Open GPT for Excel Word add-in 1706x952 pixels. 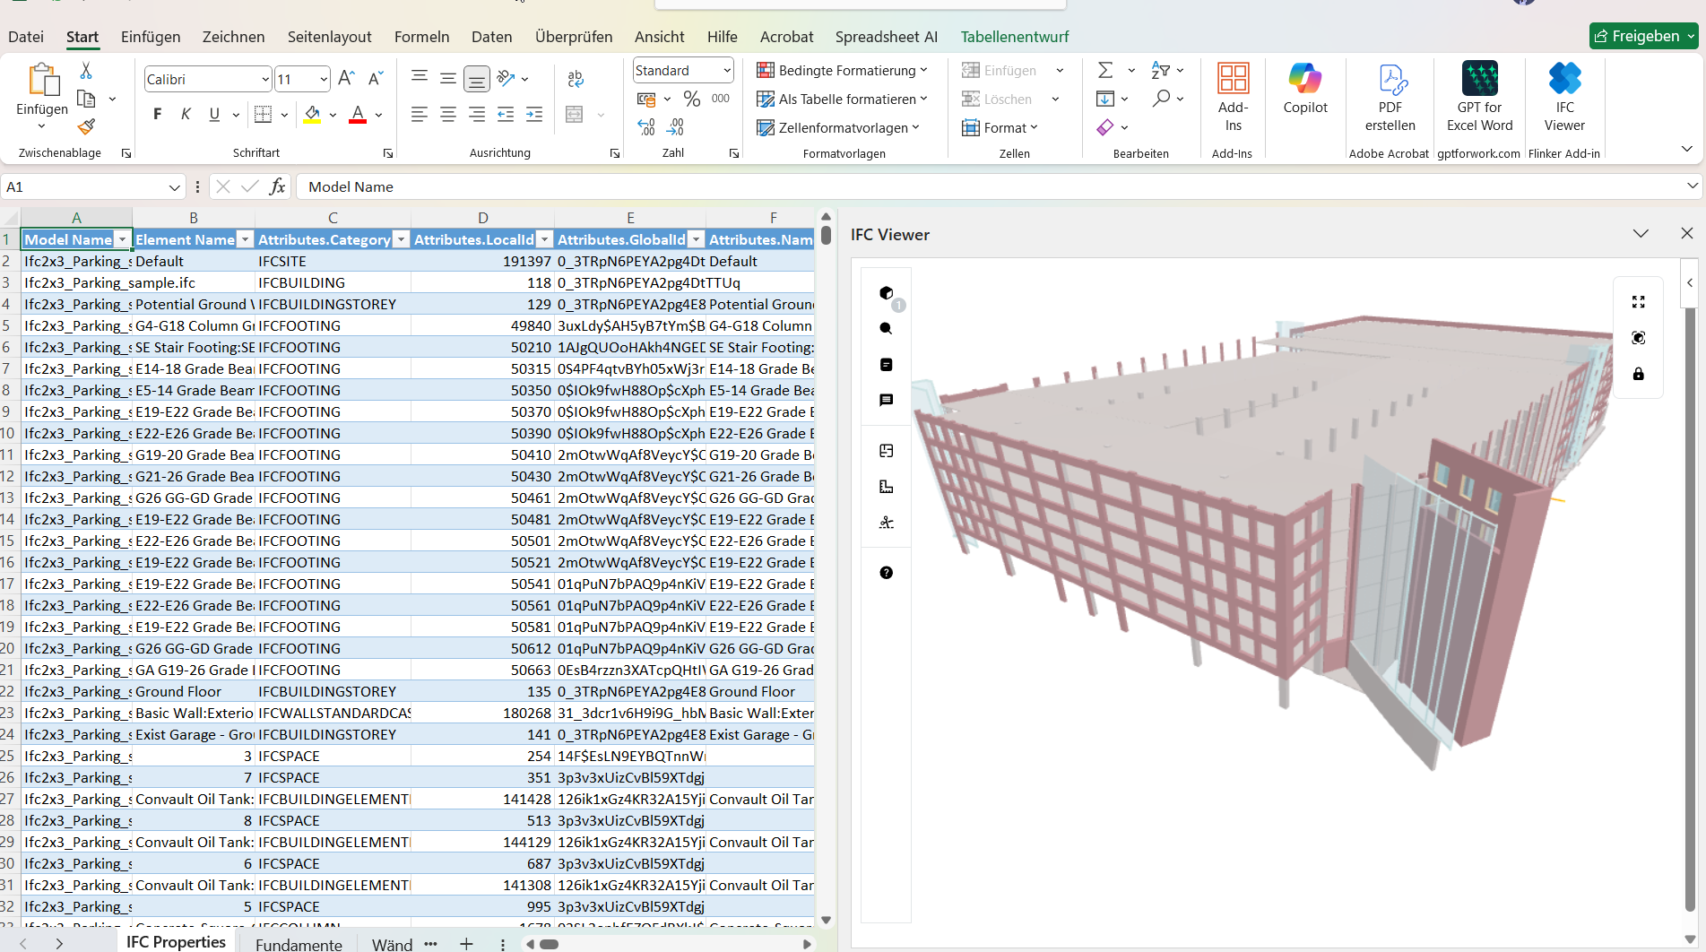pos(1479,97)
